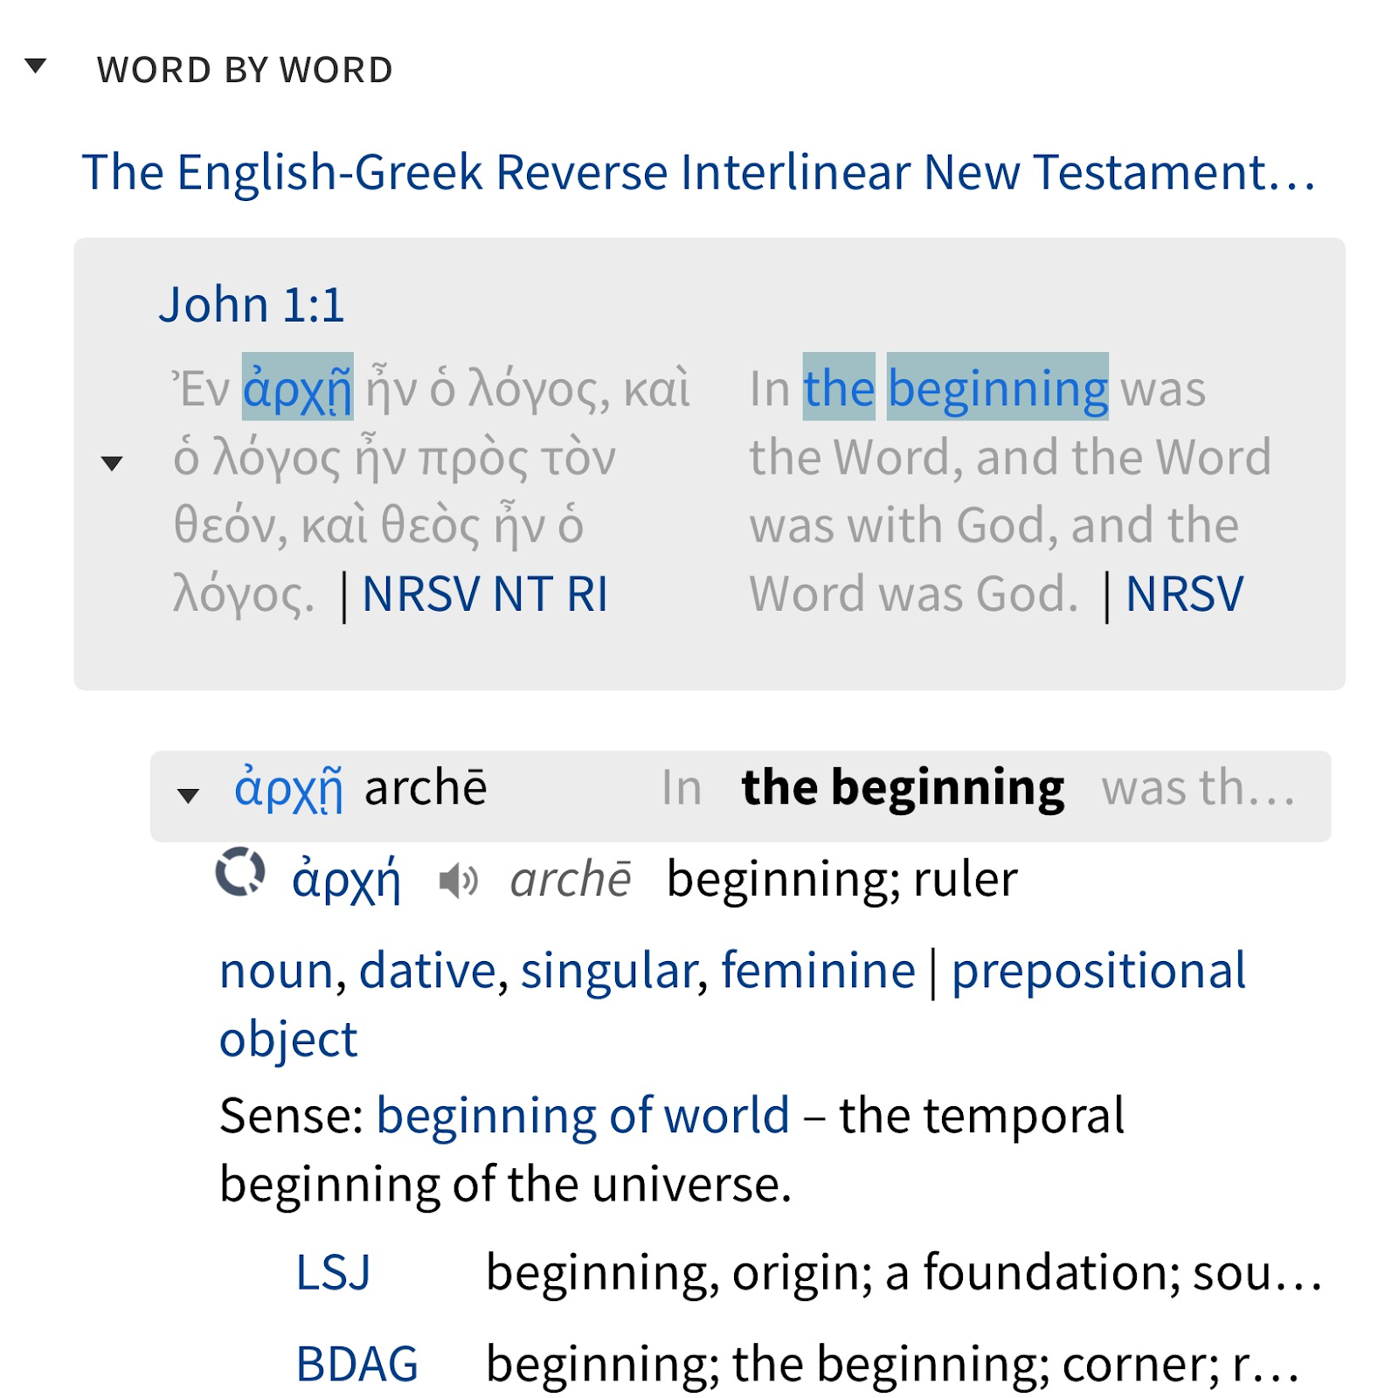Click the highlighted word 'the' in verse
Viewport: 1378px width, 1398px height.
click(839, 389)
